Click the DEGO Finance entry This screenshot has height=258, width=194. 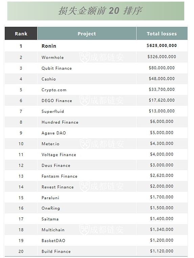(57, 101)
